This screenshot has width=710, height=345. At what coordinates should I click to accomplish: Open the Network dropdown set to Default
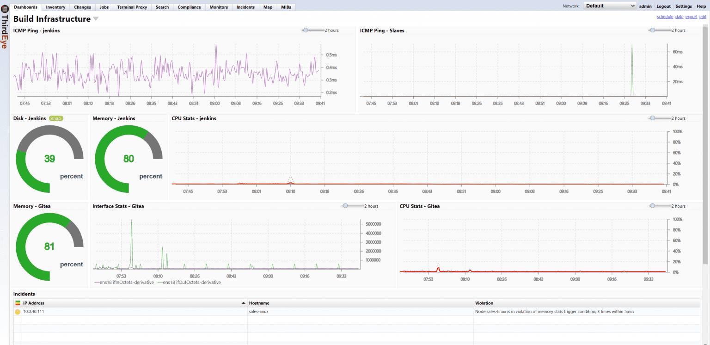tap(610, 6)
